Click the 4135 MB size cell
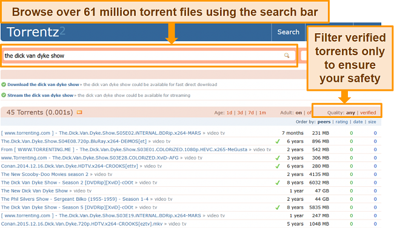 pos(319,174)
